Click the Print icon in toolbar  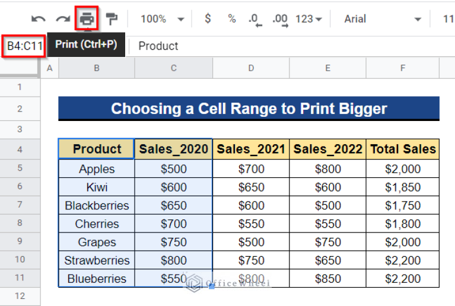[87, 19]
